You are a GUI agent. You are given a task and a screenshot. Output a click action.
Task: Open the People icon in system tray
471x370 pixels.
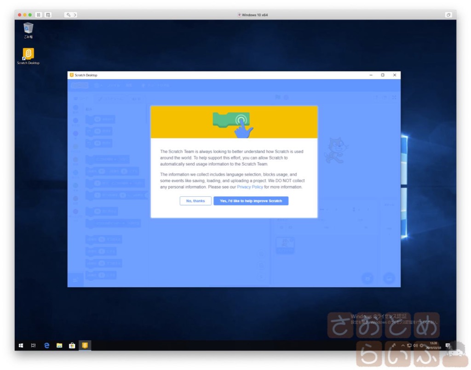[394, 345]
